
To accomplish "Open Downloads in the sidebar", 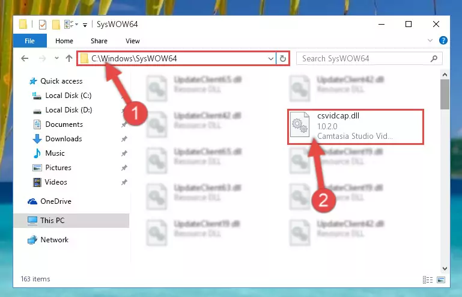I will click(x=64, y=139).
